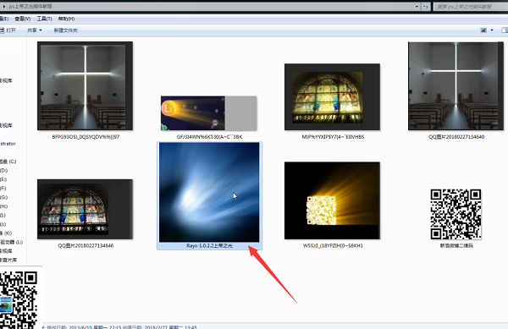Open the 帮助(H) menu
The height and width of the screenshot is (329, 508).
66,19
